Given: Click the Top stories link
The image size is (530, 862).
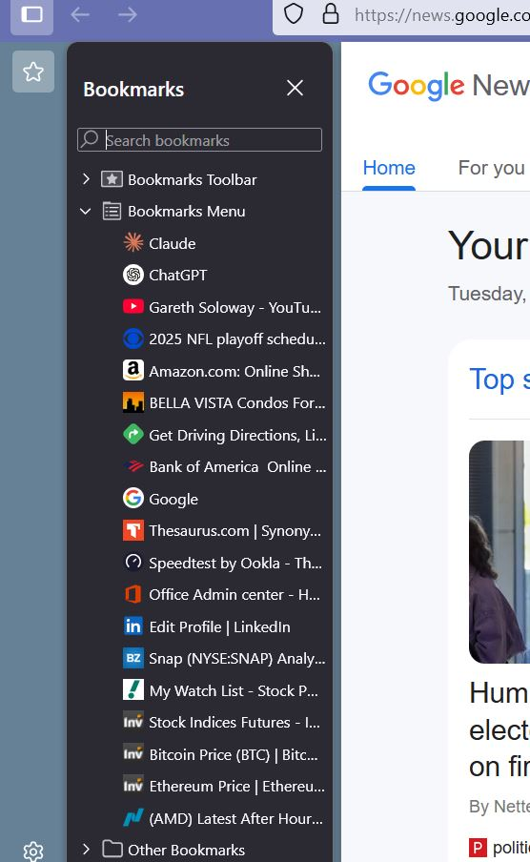Looking at the screenshot, I should [499, 380].
